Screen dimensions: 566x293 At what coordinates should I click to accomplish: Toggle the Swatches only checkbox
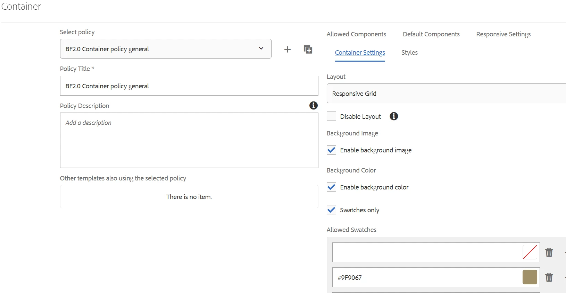pos(332,210)
